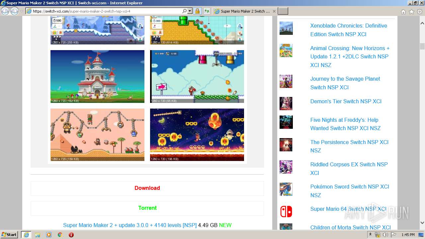Click the page scrollbar up arrow
The height and width of the screenshot is (239, 425).
pyautogui.click(x=422, y=24)
